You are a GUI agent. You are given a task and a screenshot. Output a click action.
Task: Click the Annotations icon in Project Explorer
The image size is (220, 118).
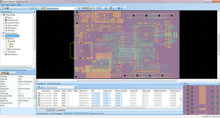6,54
